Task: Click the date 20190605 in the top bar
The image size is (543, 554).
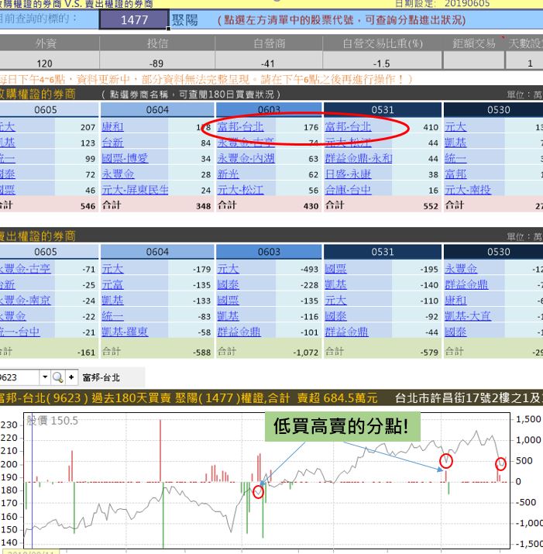Action: (x=467, y=4)
